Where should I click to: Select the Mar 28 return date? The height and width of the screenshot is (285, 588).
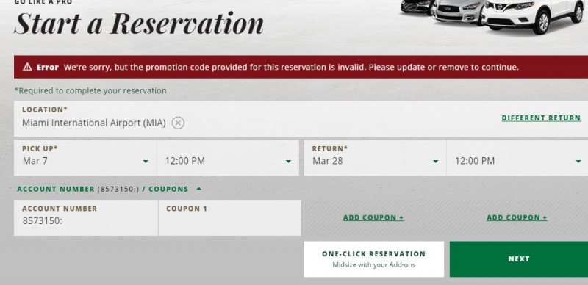point(328,161)
